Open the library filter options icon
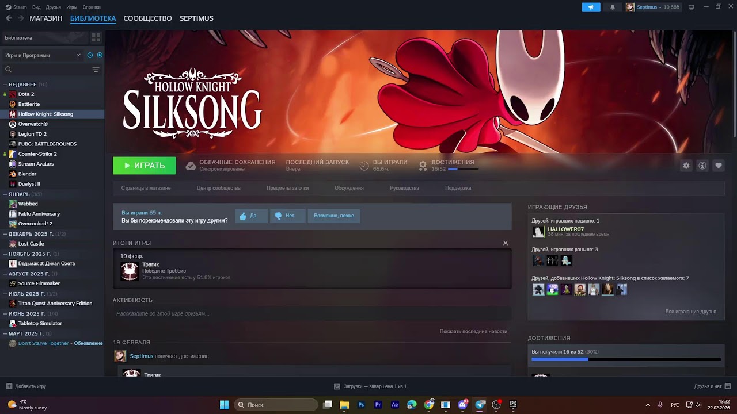Image resolution: width=737 pixels, height=414 pixels. click(x=96, y=70)
